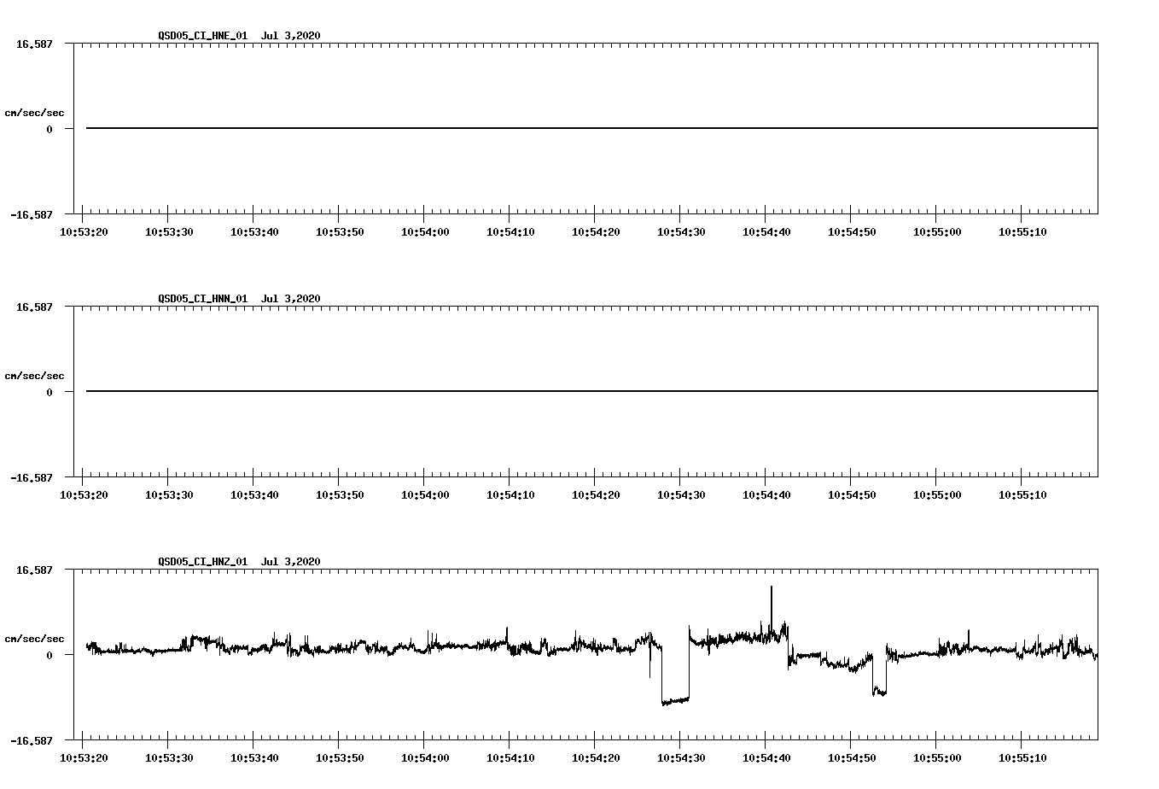Viewport: 1159px width, 789px height.
Task: Select the 16.587 upper limit on HNN chart
Action: click(x=34, y=307)
